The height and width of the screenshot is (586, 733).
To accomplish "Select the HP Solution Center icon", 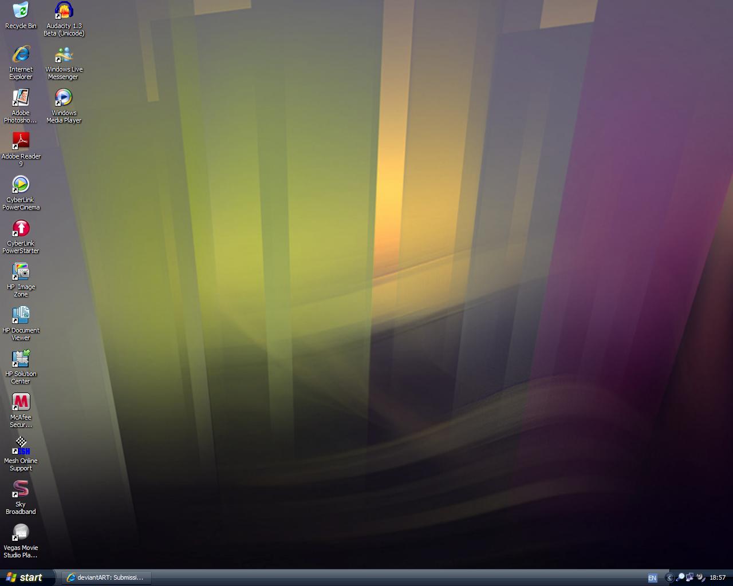I will point(21,367).
